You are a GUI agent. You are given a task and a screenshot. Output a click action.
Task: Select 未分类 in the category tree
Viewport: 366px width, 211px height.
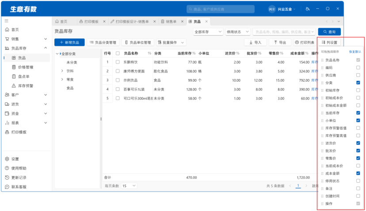pos(72,63)
